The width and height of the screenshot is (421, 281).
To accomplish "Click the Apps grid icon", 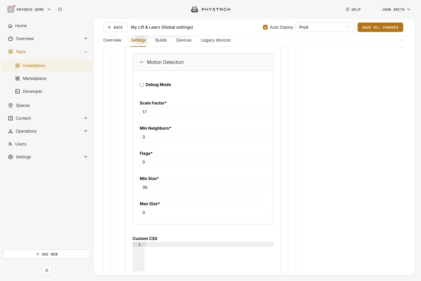I will tap(11, 52).
